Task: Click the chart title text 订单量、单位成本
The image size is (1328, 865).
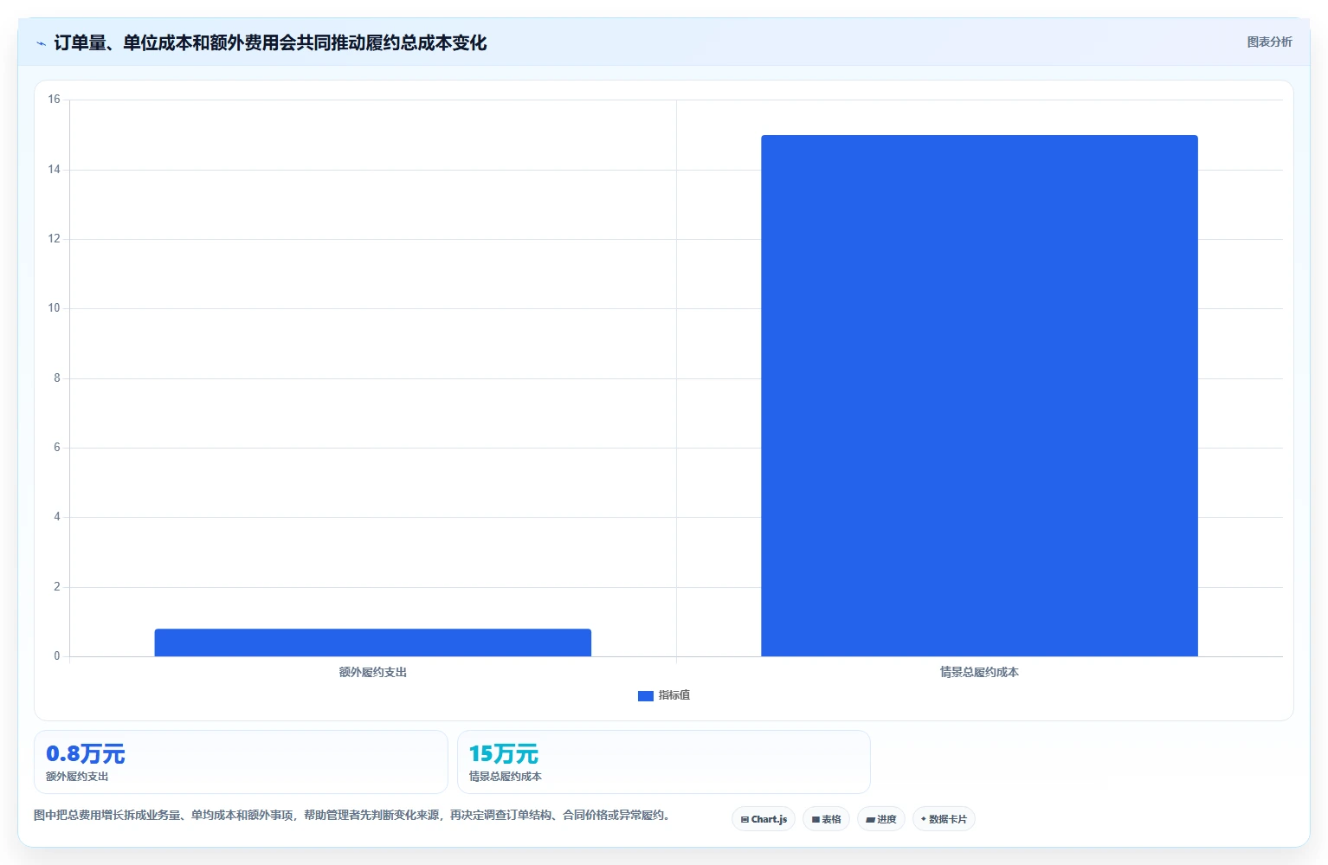Action: (x=270, y=42)
